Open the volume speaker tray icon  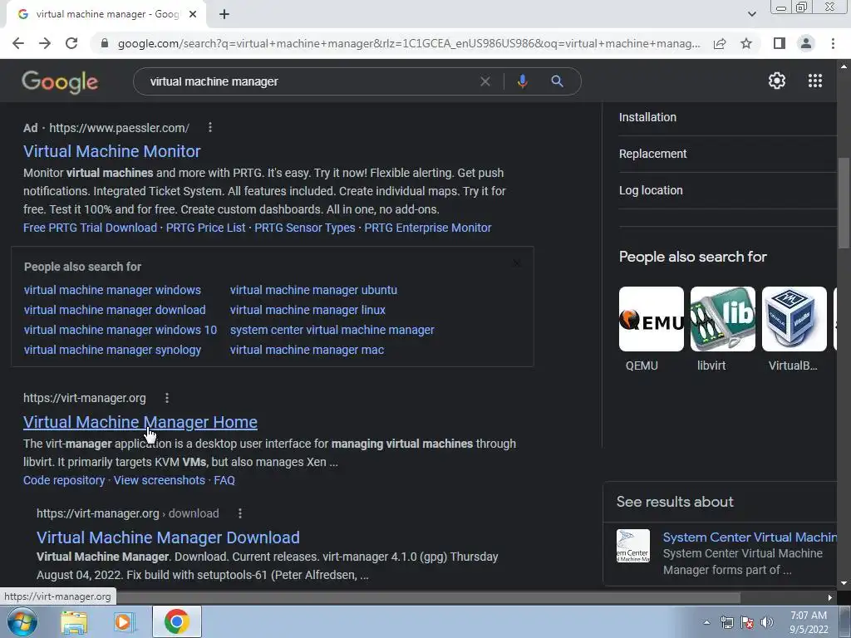click(x=767, y=622)
